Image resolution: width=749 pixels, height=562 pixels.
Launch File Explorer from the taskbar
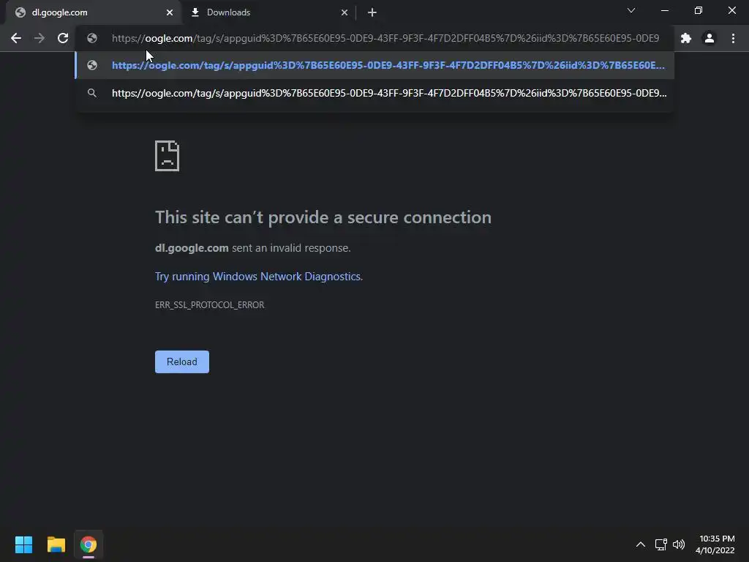point(56,544)
